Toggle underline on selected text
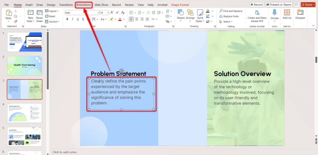 click(78, 19)
